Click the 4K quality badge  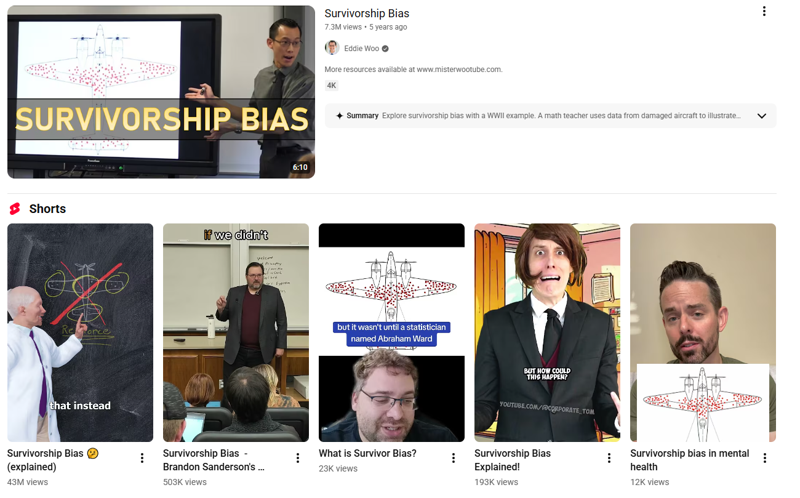pos(332,86)
